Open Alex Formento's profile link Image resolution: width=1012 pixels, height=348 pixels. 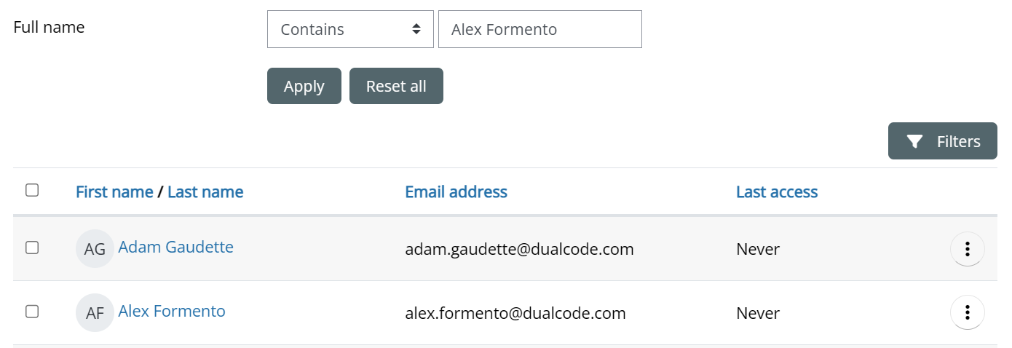[x=172, y=312]
